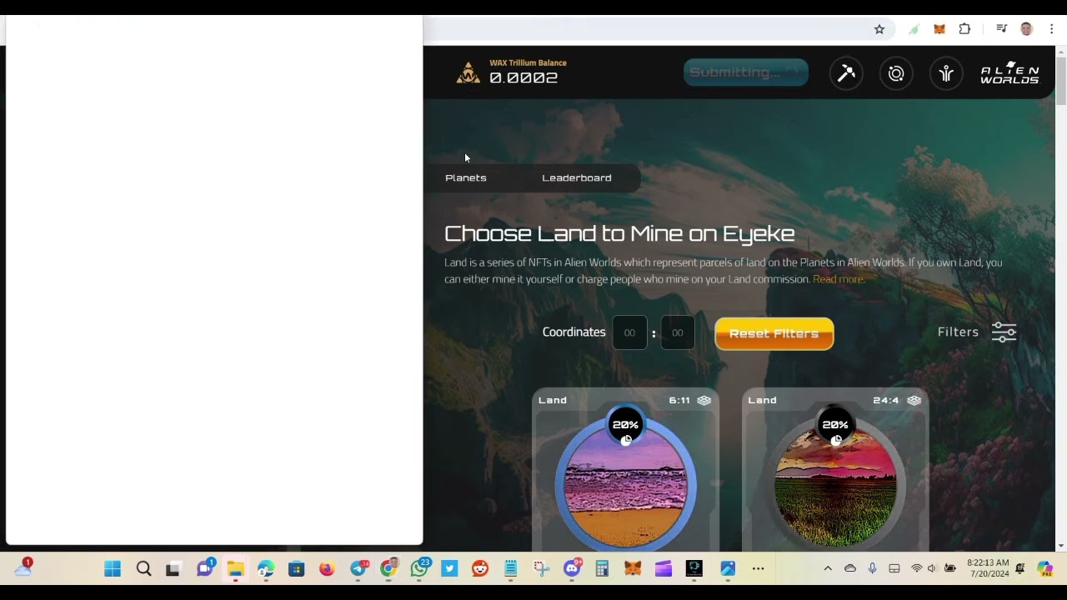
Task: Open the Chrome profile avatar
Action: coord(1027,29)
